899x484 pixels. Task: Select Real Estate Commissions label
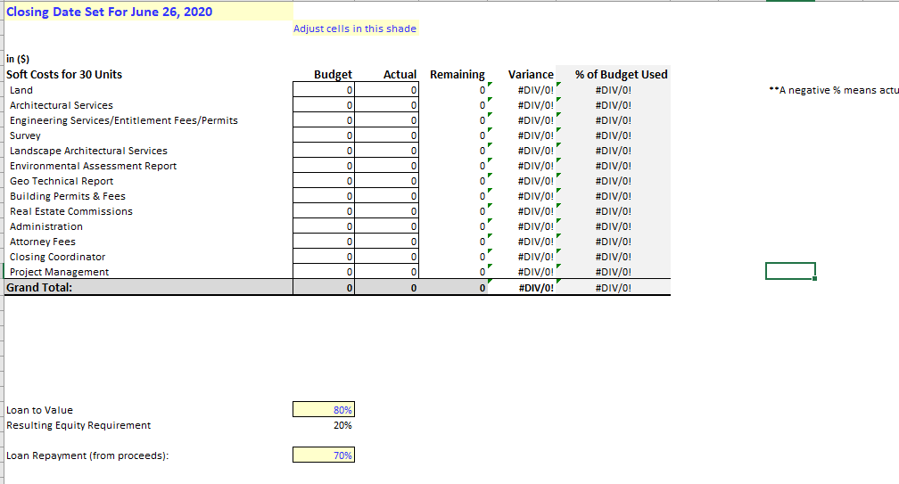tap(71, 211)
